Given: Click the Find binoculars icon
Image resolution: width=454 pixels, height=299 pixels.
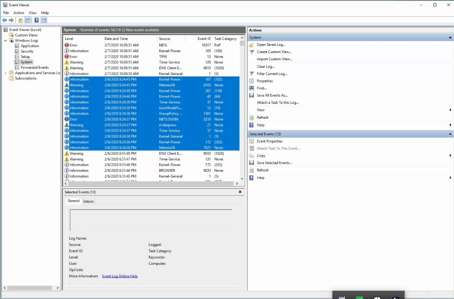Looking at the screenshot, I should tap(252, 88).
